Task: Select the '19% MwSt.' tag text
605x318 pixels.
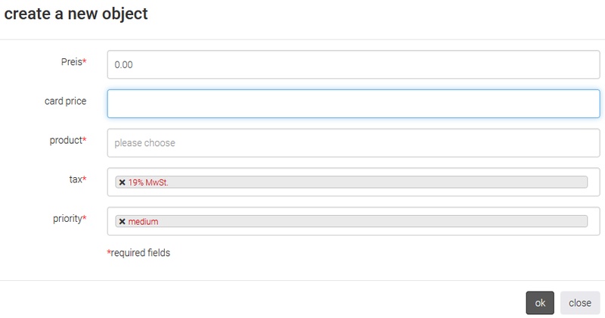Action: point(147,182)
